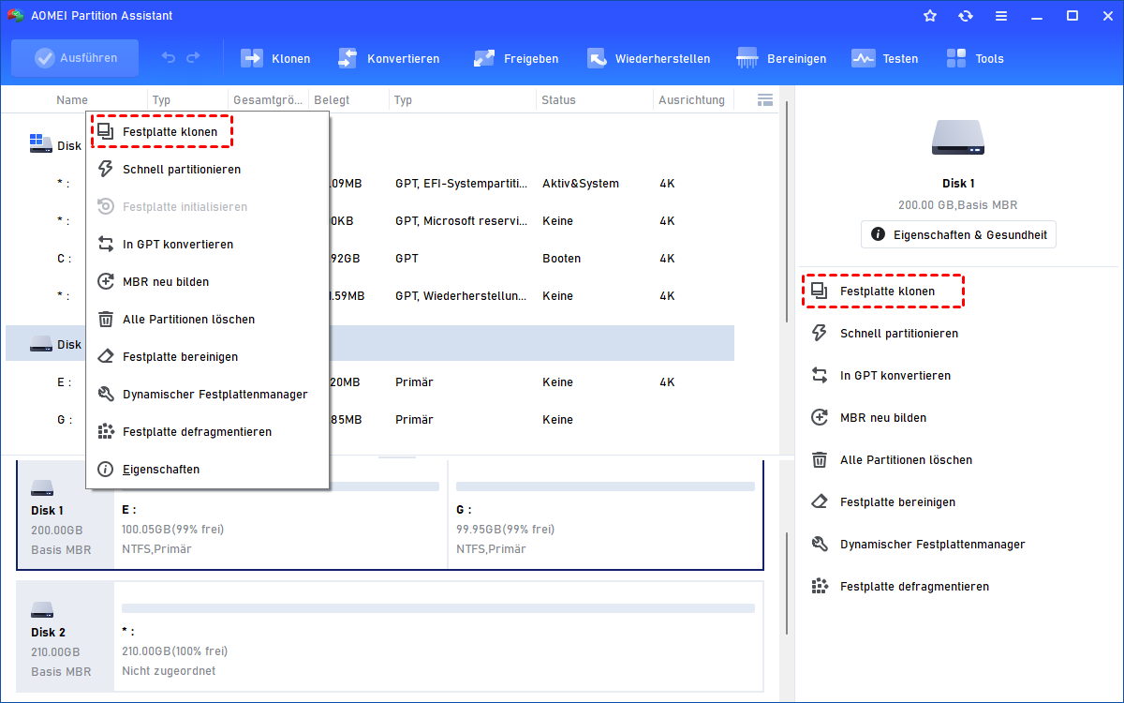This screenshot has width=1124, height=703.
Task: Click the undo arrow in toolbar
Action: coord(169,58)
